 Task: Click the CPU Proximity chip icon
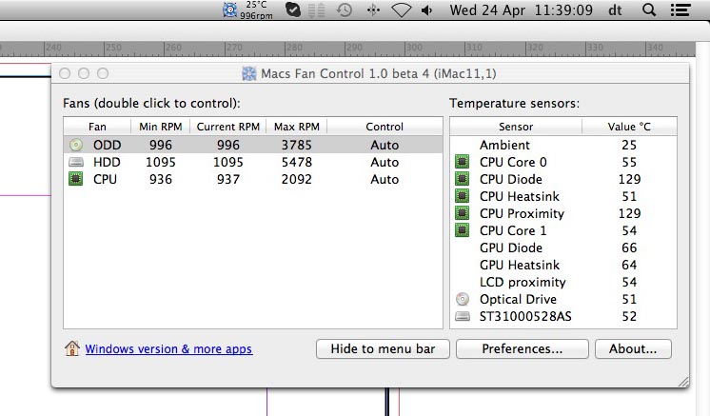(462, 213)
